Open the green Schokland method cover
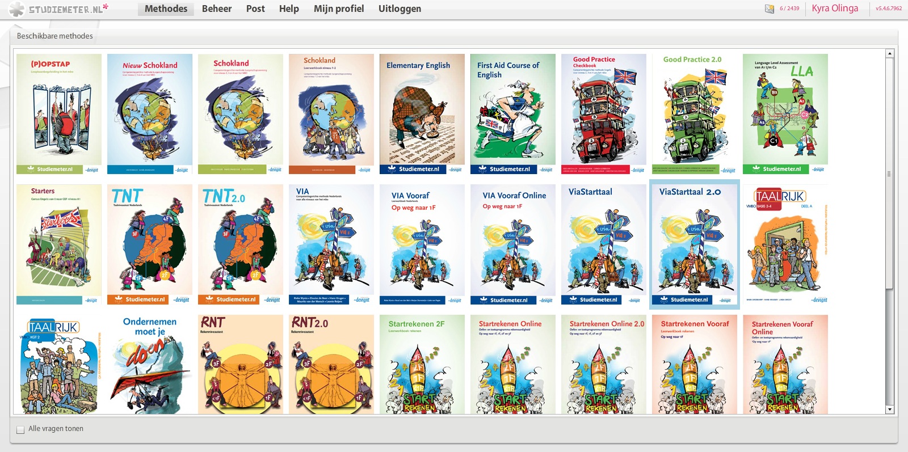908x452 pixels. (241, 114)
